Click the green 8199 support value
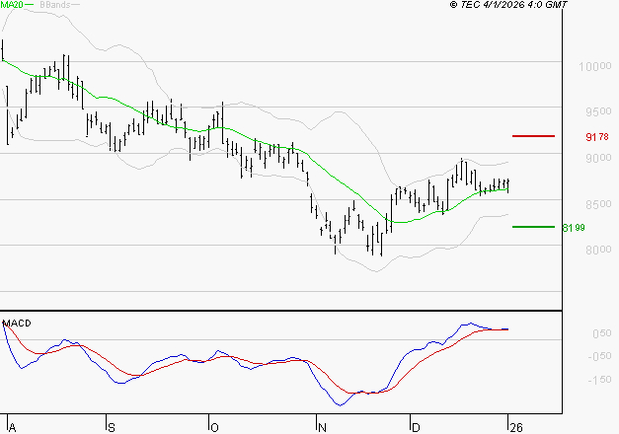619x434 pixels. pyautogui.click(x=574, y=228)
